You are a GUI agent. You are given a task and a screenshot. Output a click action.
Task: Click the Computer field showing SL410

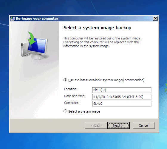pyautogui.click(x=122, y=104)
